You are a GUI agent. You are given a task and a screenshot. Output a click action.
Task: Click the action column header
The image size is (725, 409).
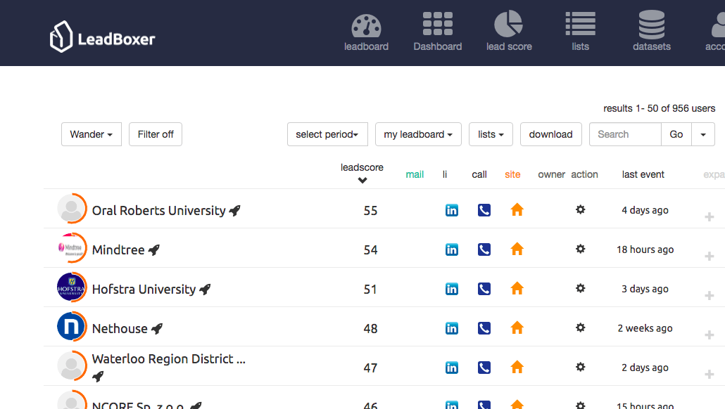click(584, 174)
